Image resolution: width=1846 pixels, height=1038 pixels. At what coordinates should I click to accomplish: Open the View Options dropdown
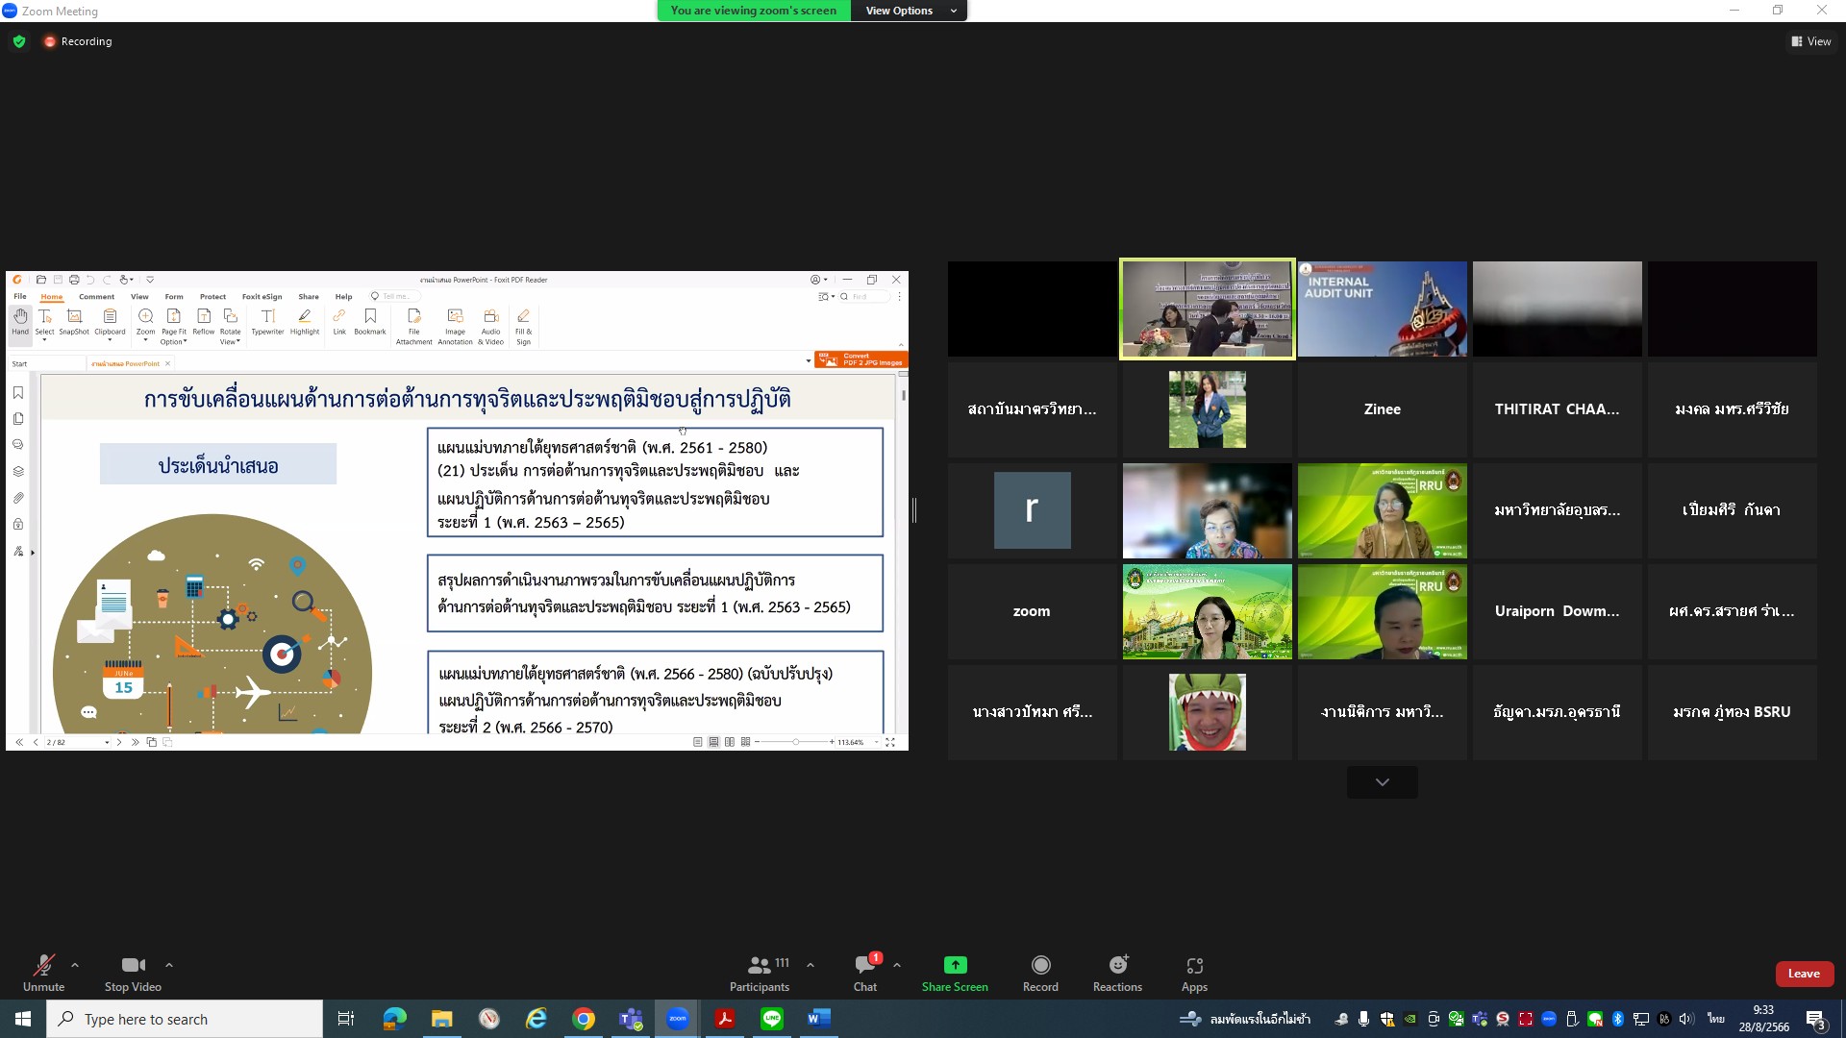[910, 11]
